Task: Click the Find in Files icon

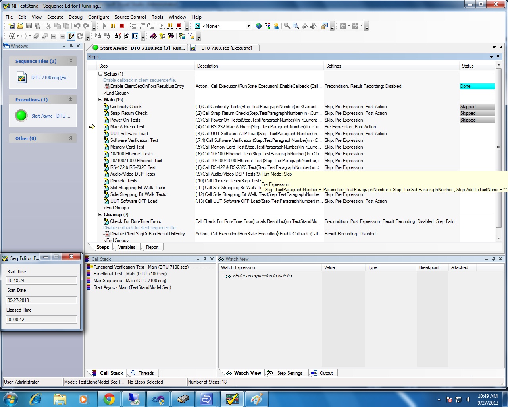Action: [x=296, y=26]
